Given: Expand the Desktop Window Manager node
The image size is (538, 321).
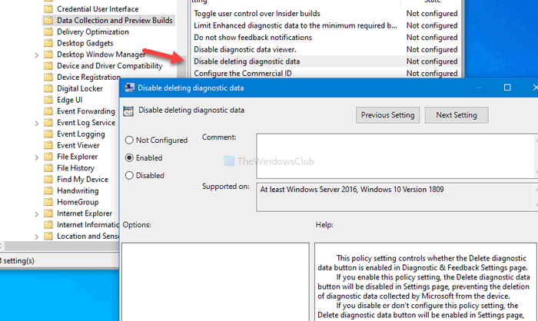Looking at the screenshot, I should pyautogui.click(x=36, y=55).
